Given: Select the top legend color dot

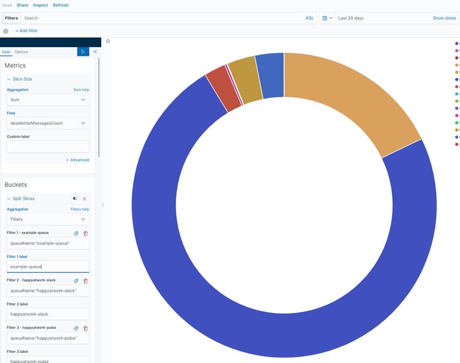Looking at the screenshot, I should (455, 43).
